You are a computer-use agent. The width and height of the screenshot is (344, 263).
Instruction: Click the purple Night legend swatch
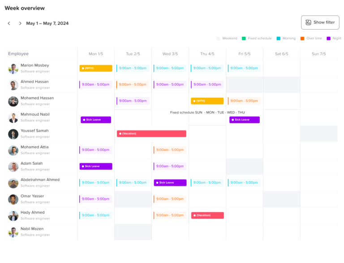click(329, 39)
